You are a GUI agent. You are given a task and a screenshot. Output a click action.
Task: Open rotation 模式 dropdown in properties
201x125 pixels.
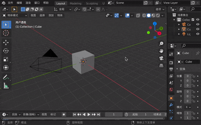click(x=188, y=107)
